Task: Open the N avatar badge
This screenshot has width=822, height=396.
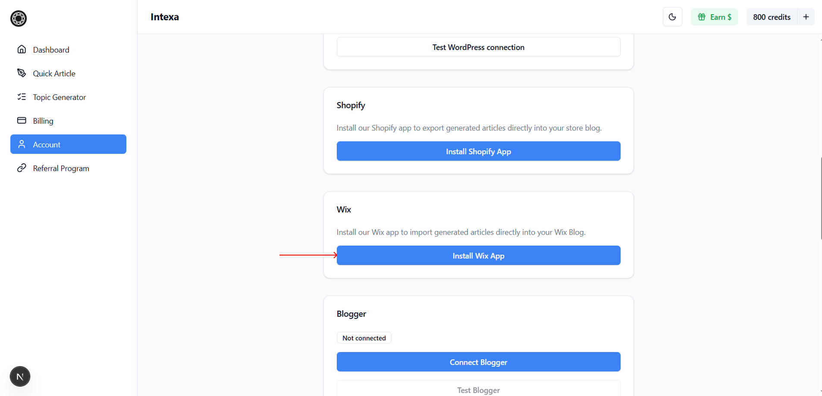Action: coord(20,377)
